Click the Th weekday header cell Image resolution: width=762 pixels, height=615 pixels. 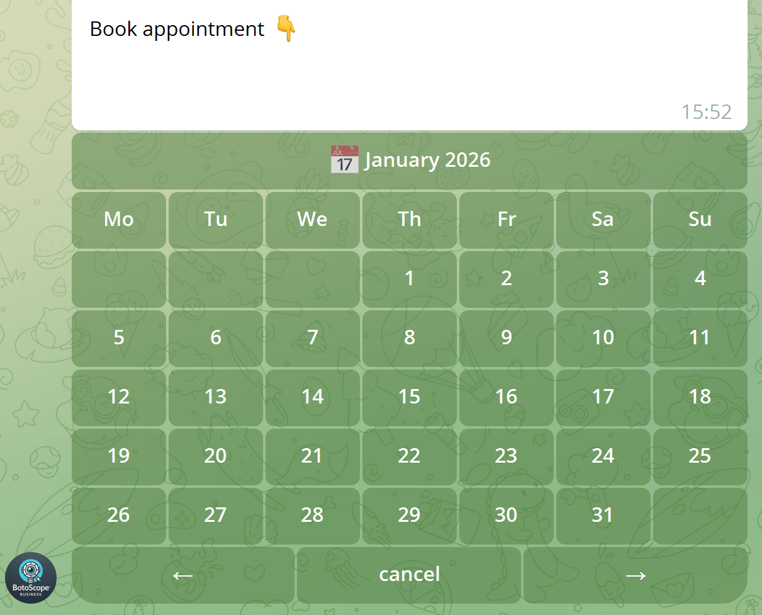coord(410,219)
